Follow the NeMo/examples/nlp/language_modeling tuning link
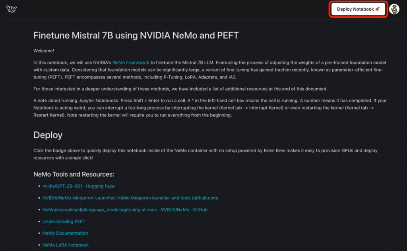 pos(125,210)
